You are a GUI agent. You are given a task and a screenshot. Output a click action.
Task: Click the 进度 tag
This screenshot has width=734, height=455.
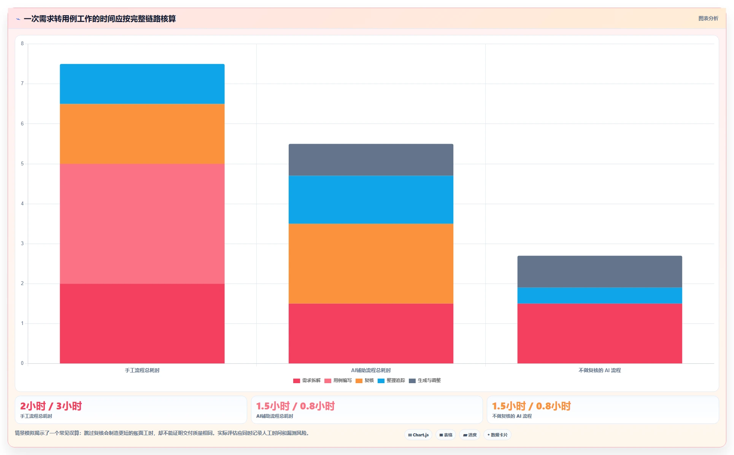tap(470, 435)
